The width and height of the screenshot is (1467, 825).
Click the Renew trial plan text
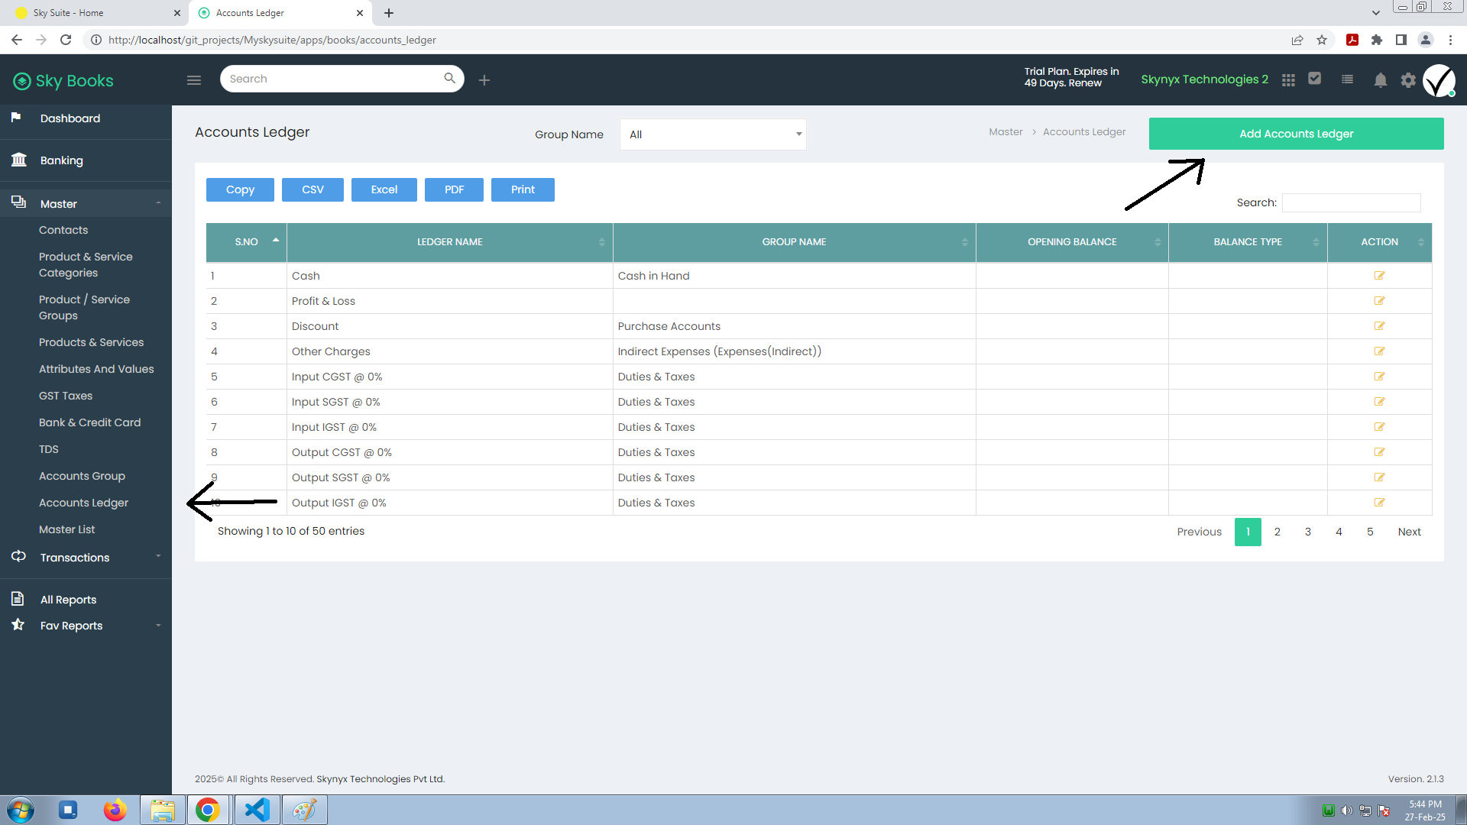point(1085,83)
